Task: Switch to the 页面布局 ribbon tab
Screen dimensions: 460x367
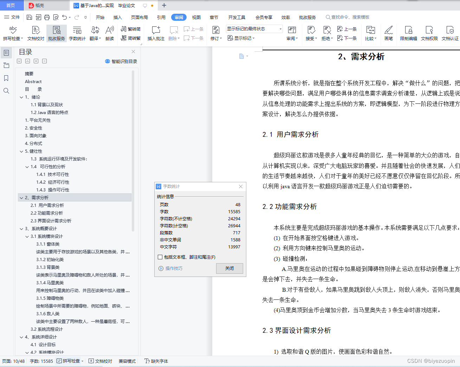Action: (x=140, y=17)
